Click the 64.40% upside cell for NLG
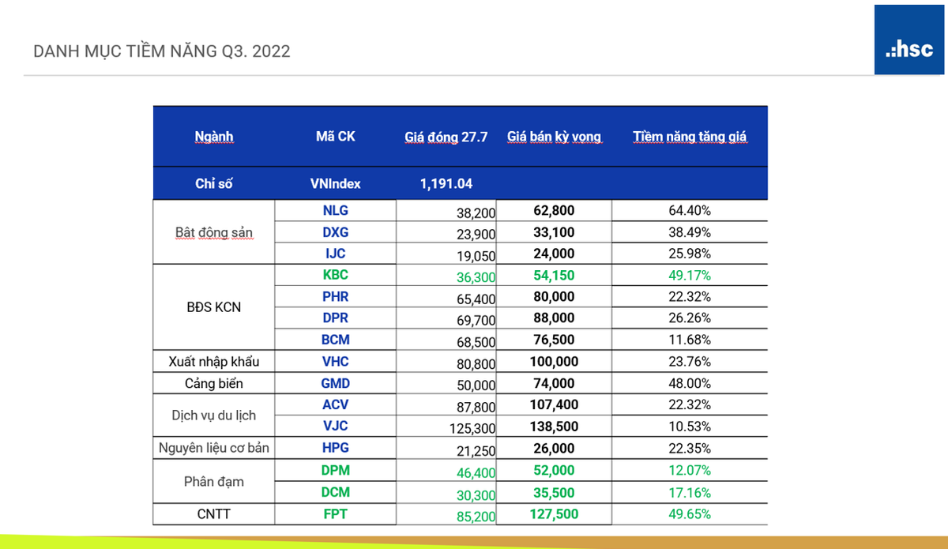This screenshot has width=948, height=549. coord(689,211)
